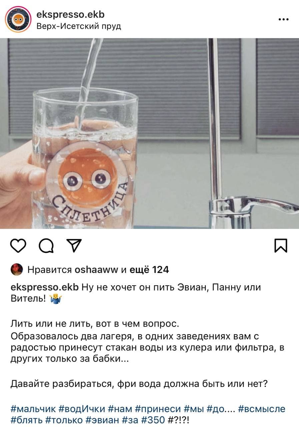Like the post with the heart icon
Image resolution: width=299 pixels, height=427 pixels.
click(19, 247)
